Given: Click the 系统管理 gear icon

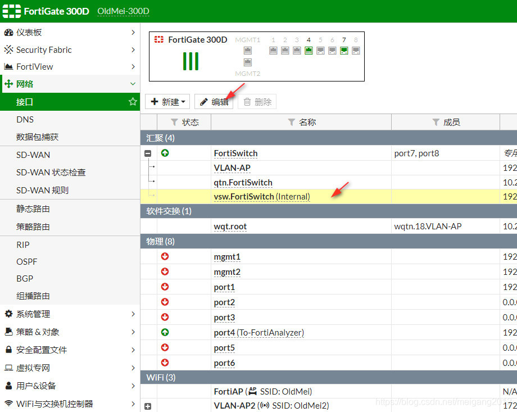Looking at the screenshot, I should (x=8, y=314).
